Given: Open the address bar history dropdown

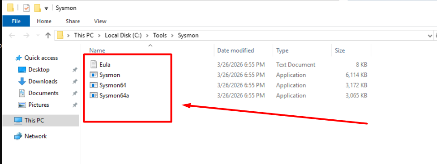Looking at the screenshot, I should pyautogui.click(x=429, y=36).
